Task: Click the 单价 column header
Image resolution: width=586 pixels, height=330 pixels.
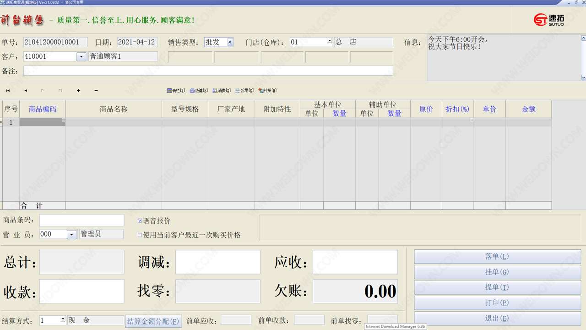Action: click(490, 109)
